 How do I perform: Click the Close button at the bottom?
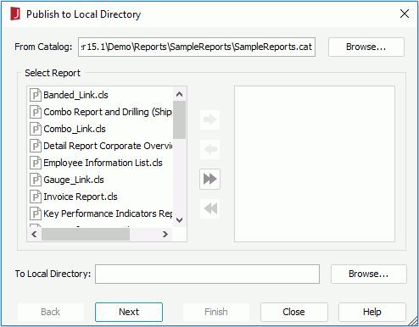(294, 312)
